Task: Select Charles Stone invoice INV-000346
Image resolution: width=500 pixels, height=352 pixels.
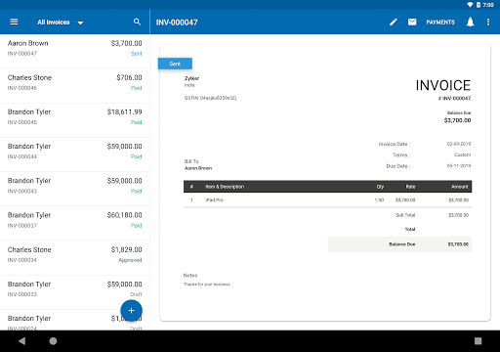Action: 75,86
